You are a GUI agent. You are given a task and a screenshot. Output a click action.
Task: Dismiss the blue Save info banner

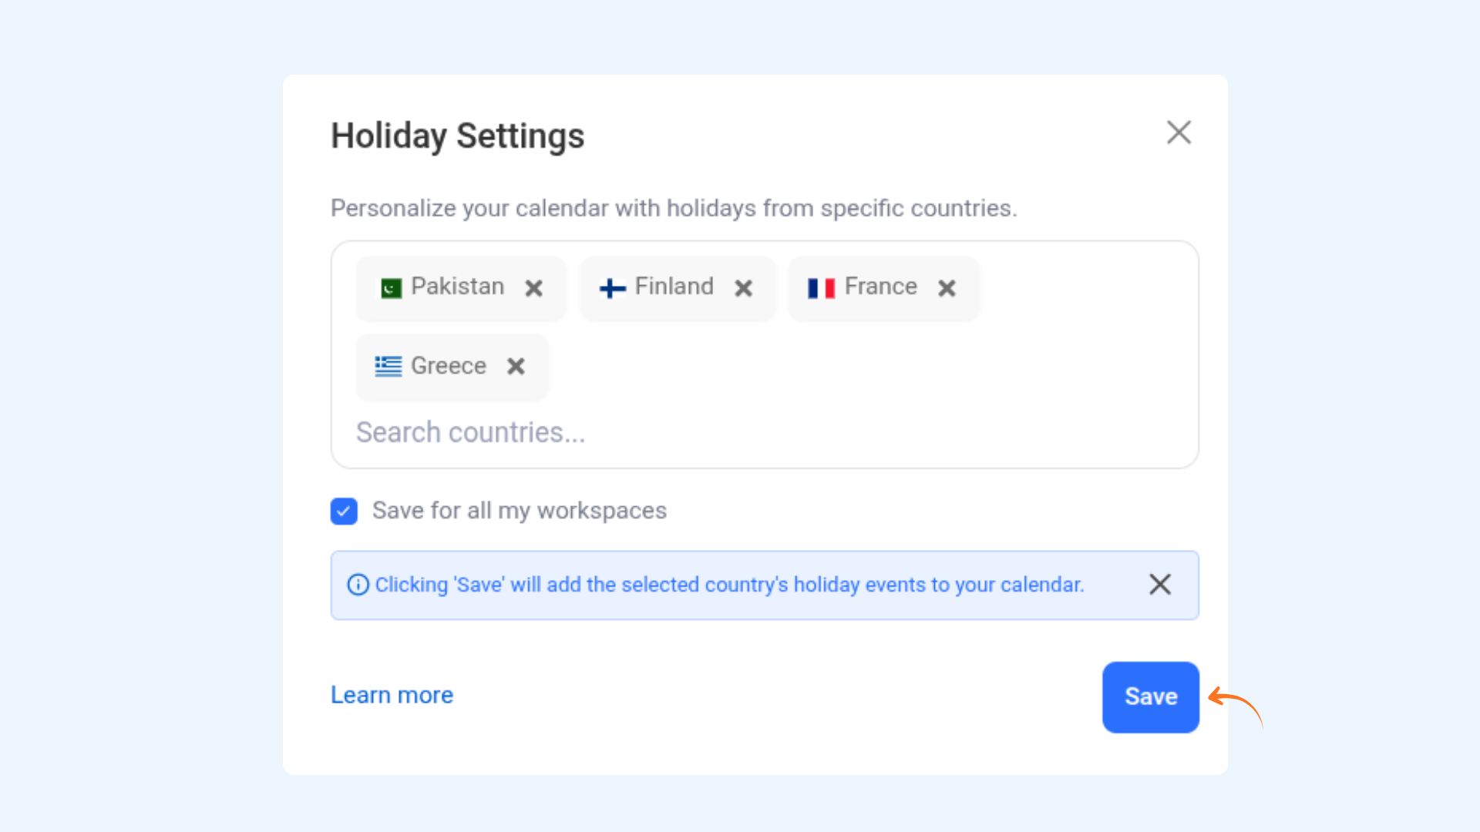[1160, 584]
